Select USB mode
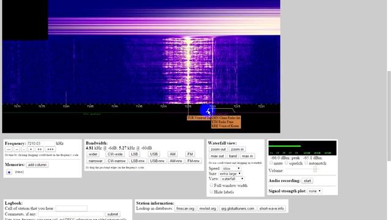Screen dimensions: 391x220 (153, 154)
